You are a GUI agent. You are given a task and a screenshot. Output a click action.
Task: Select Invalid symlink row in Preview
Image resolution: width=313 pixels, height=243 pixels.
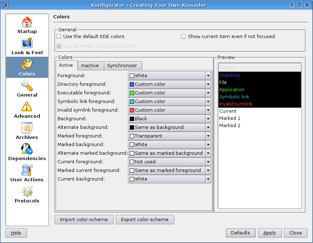260,104
